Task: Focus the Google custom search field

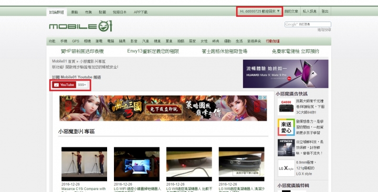Action: pos(308,24)
